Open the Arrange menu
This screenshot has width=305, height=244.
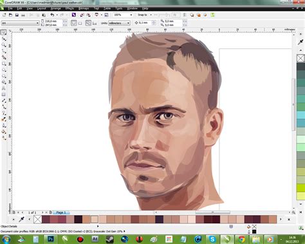pyautogui.click(x=56, y=8)
